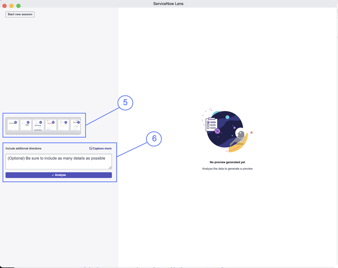
Task: Open the Capture more link
Action: [x=101, y=148]
